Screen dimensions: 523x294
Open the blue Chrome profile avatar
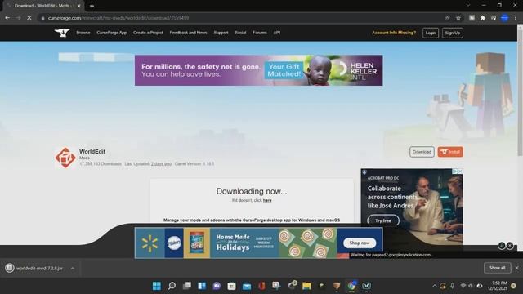[x=505, y=18]
